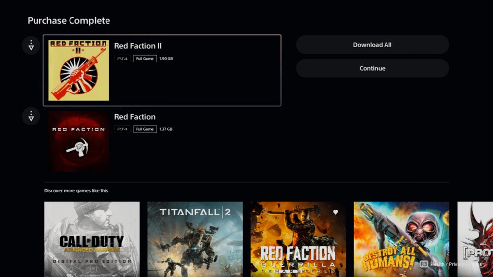This screenshot has height=277, width=493.
Task: Open the Titanfall 2 game tile
Action: [195, 239]
